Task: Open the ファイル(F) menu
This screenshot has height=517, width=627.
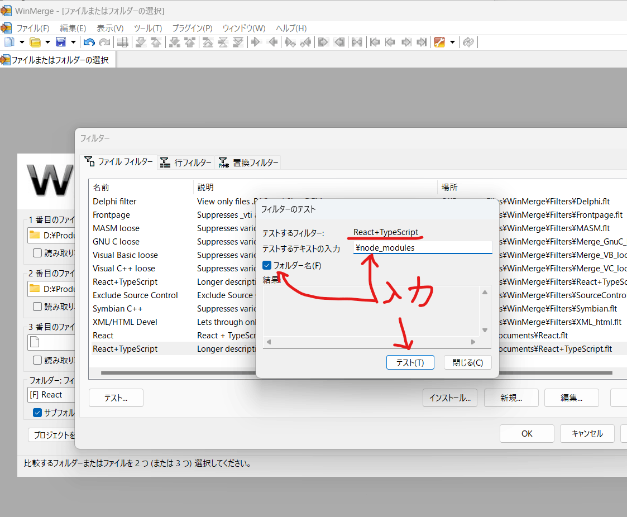Action: click(x=33, y=28)
